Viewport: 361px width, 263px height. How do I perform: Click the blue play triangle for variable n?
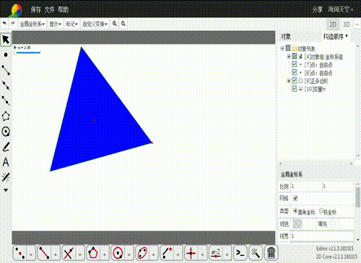click(x=15, y=48)
